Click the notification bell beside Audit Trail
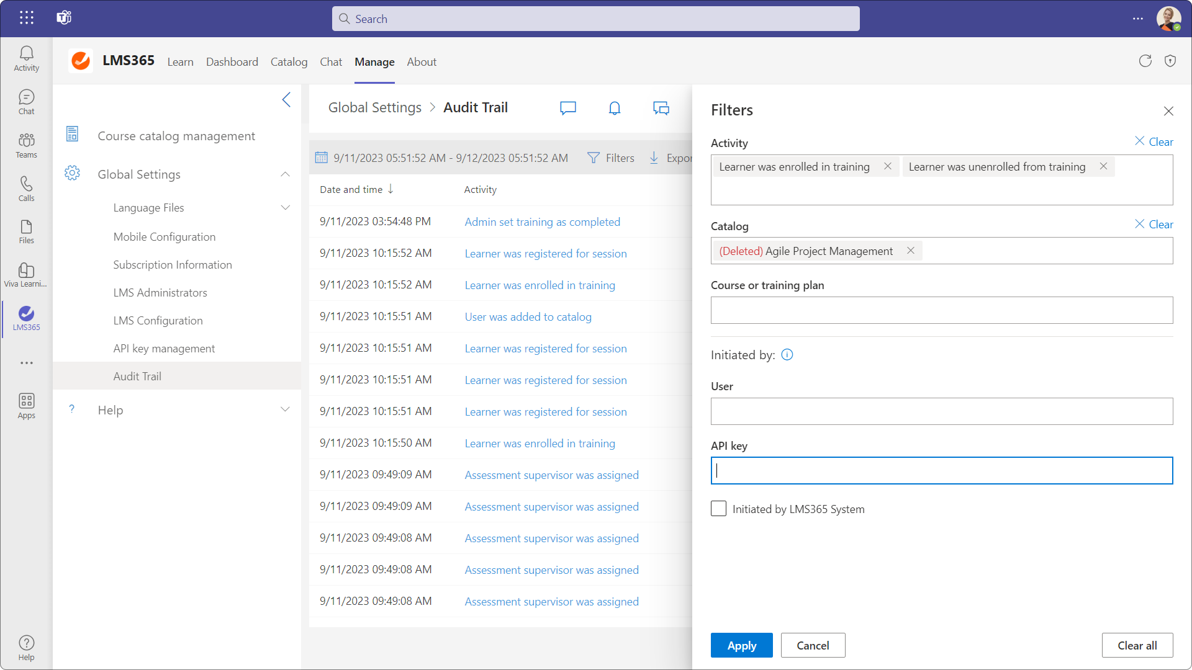Viewport: 1192px width, 670px height. point(615,108)
